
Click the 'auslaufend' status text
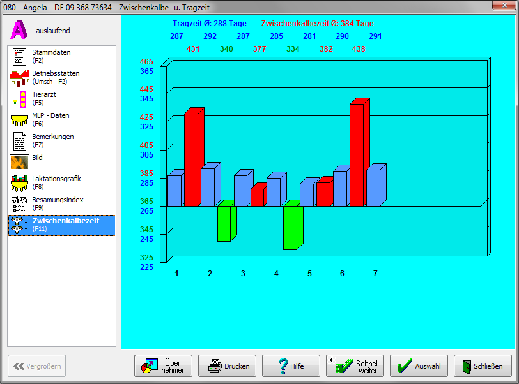tap(53, 31)
